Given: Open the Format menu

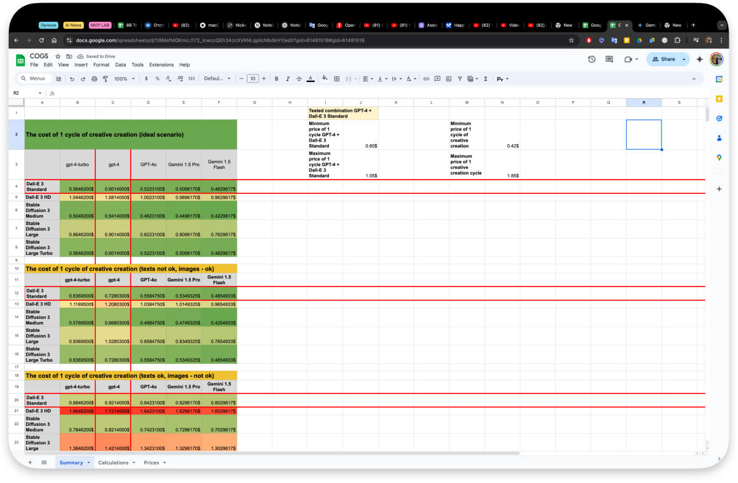Looking at the screenshot, I should coord(101,65).
